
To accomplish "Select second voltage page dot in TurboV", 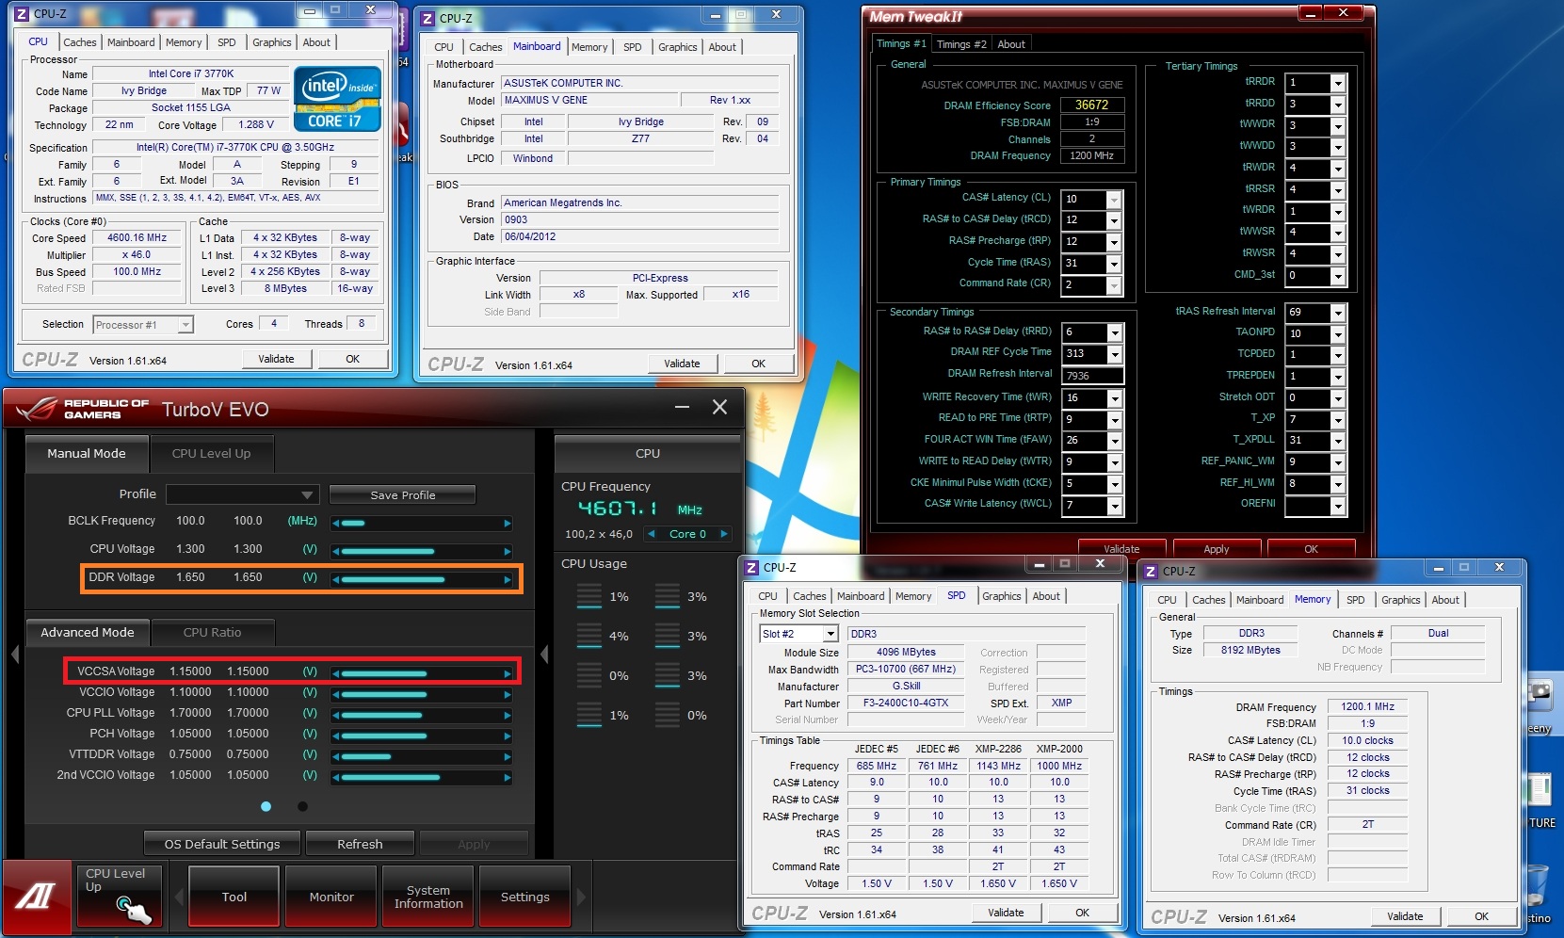I will (302, 806).
